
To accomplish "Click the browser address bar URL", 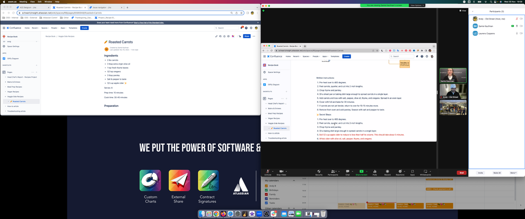I will tap(61, 13).
